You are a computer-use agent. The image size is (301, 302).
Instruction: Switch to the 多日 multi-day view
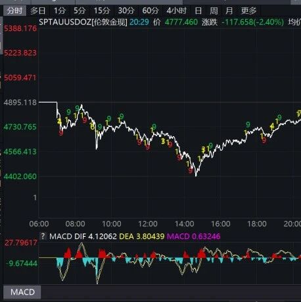(x=38, y=11)
